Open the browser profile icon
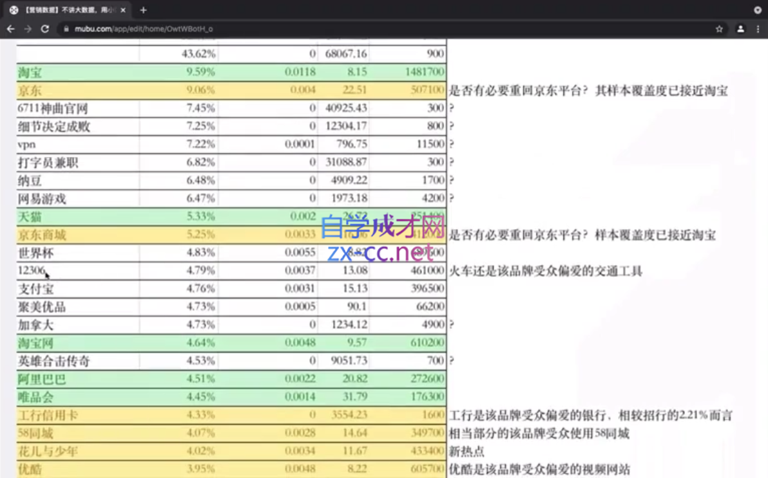 click(x=740, y=29)
